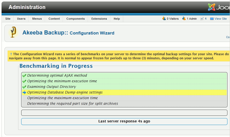230x137 pixels.
Task: Expand the Components dropdown menu
Action: [75, 19]
